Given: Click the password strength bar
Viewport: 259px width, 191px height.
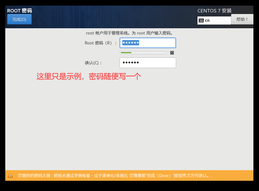Looking at the screenshot, I should (x=143, y=53).
